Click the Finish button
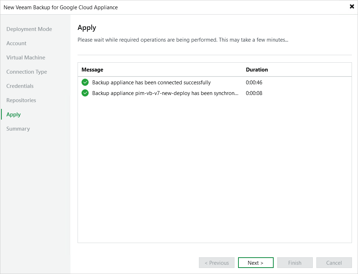The height and width of the screenshot is (274, 358). [295, 263]
